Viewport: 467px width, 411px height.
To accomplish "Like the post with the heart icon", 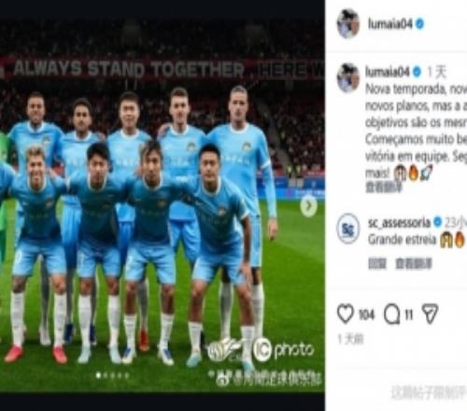I will 346,314.
